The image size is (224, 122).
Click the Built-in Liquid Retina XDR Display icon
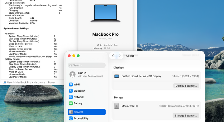(117, 76)
